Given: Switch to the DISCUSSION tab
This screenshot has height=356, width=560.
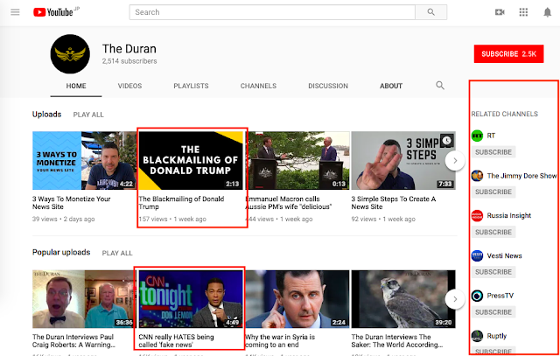Looking at the screenshot, I should point(328,86).
